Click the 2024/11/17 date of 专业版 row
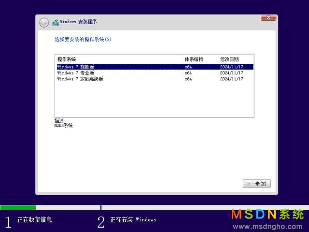The image size is (309, 232). coord(232,73)
